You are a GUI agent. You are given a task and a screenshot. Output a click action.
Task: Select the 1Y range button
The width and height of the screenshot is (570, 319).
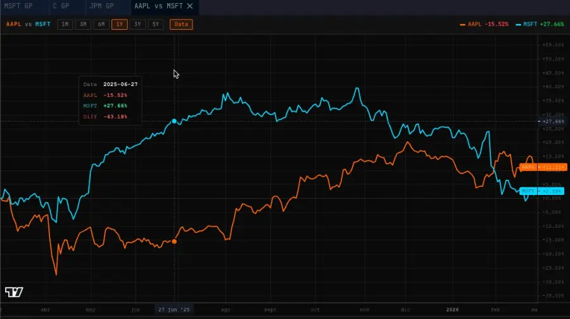coord(120,24)
